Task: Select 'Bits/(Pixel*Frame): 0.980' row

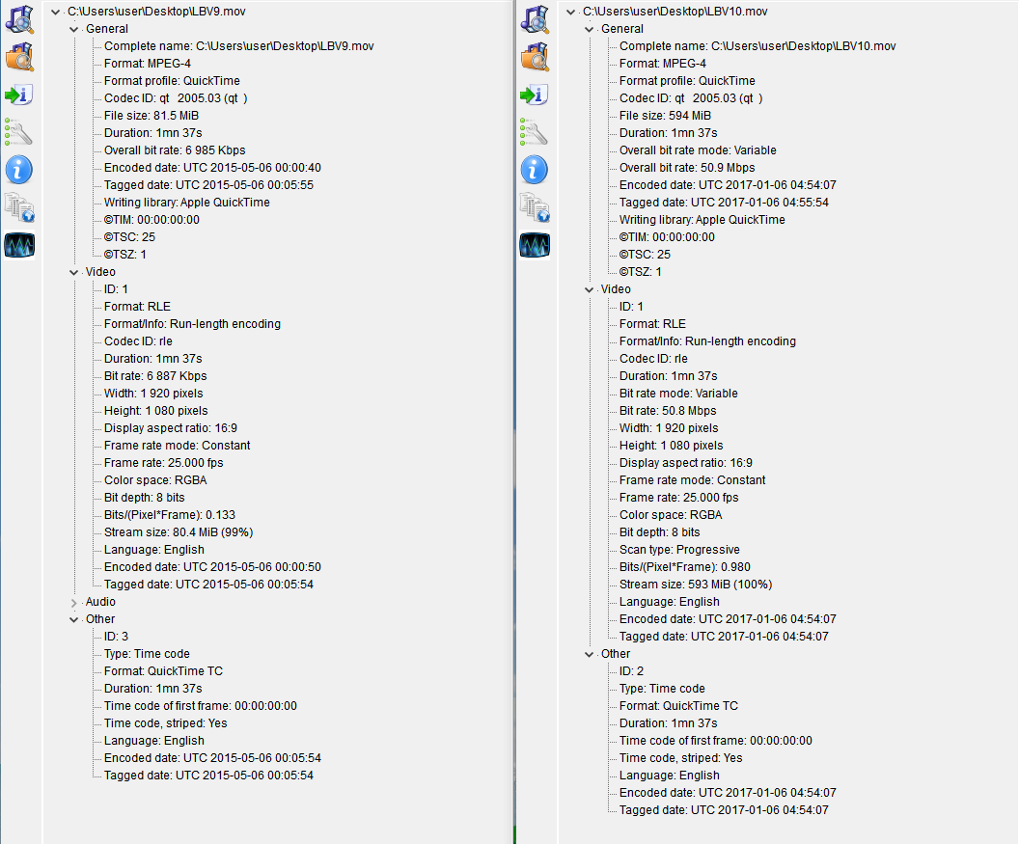Action: click(x=685, y=567)
